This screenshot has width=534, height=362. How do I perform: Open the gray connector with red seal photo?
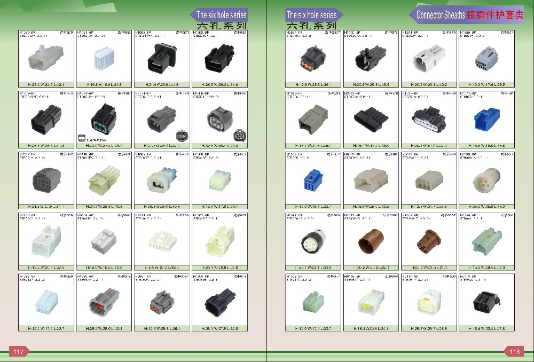click(x=104, y=301)
